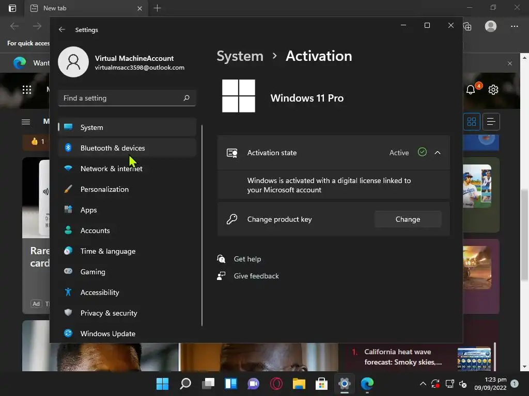This screenshot has height=396, width=529.
Task: Collapse the Activation state section chevron
Action: tap(437, 153)
